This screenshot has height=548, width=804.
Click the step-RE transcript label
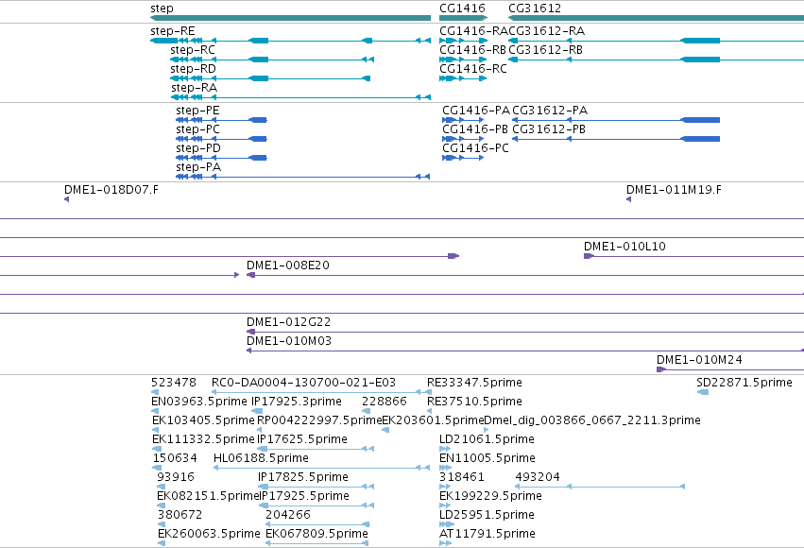173,31
